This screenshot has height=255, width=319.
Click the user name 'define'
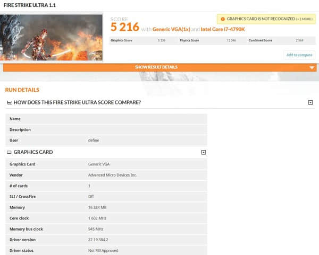(x=94, y=140)
